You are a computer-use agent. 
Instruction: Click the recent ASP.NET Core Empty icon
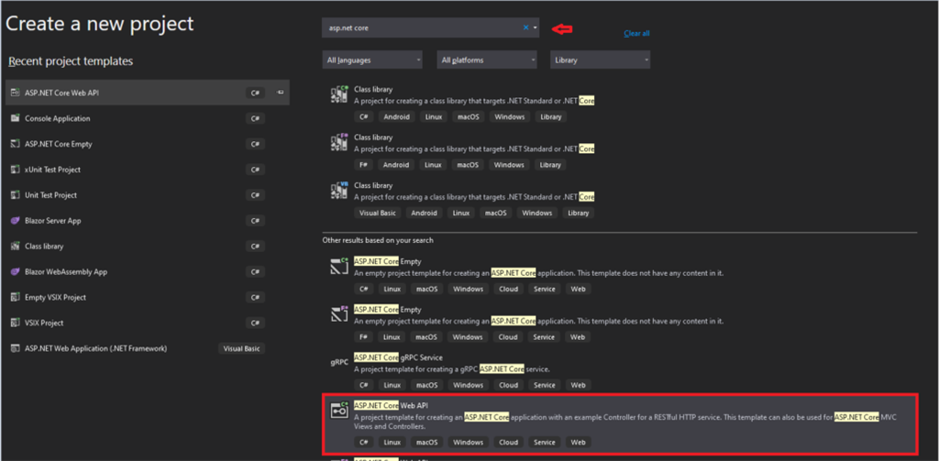tap(16, 144)
